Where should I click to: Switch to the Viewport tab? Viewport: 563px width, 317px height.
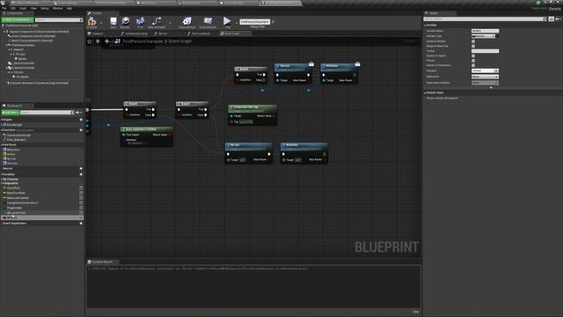tap(98, 33)
